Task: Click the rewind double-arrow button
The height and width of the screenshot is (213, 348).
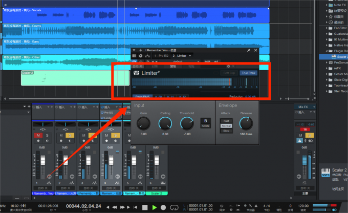Action: 115,207
